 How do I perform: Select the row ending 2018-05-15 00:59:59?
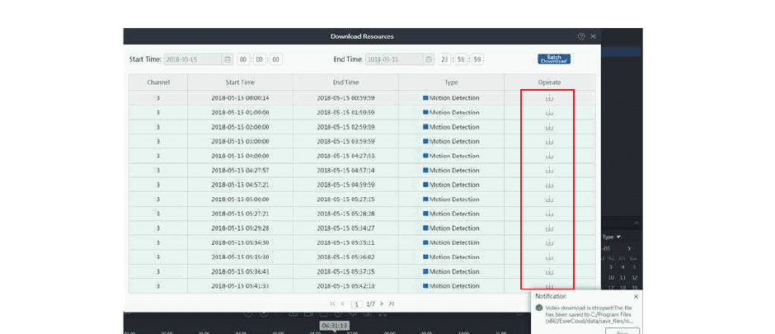coord(362,98)
